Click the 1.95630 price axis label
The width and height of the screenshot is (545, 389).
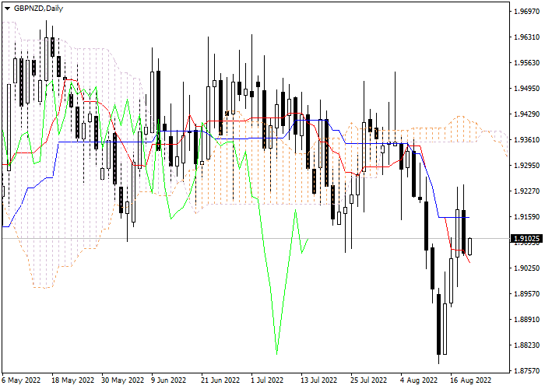tap(526, 63)
